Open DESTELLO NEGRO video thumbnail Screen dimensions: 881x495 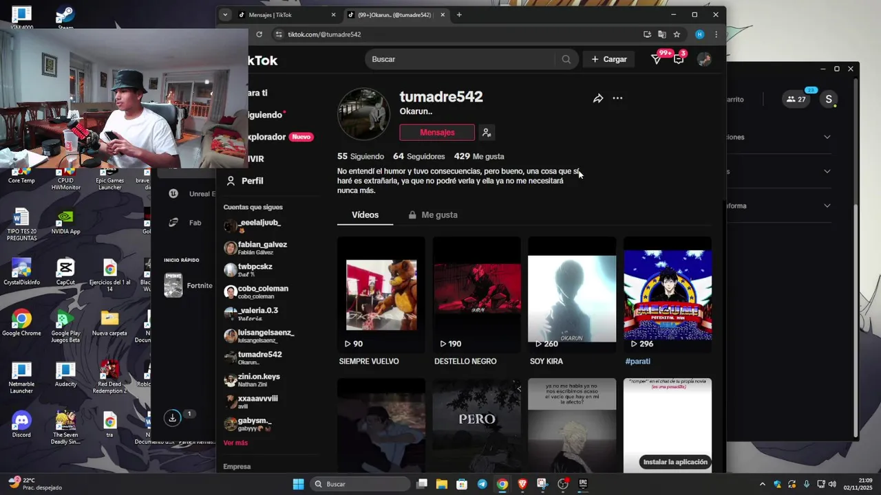coord(476,295)
